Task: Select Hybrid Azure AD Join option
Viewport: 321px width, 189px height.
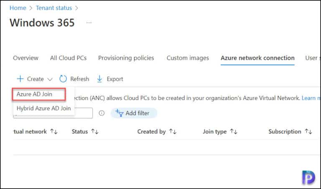Action: pos(43,108)
